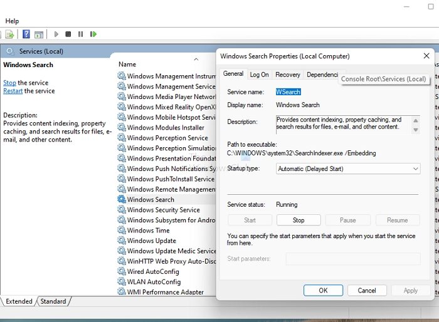Image resolution: width=439 pixels, height=322 pixels.
Task: Click the Apply button
Action: pyautogui.click(x=410, y=291)
